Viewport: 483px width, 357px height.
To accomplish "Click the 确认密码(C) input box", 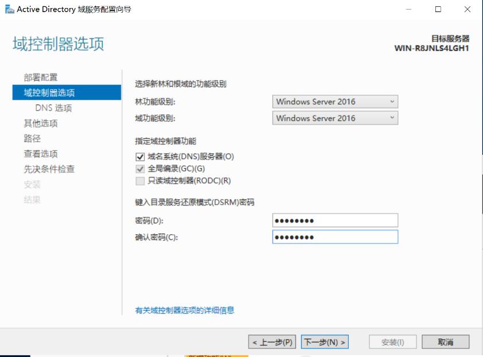I will [334, 236].
